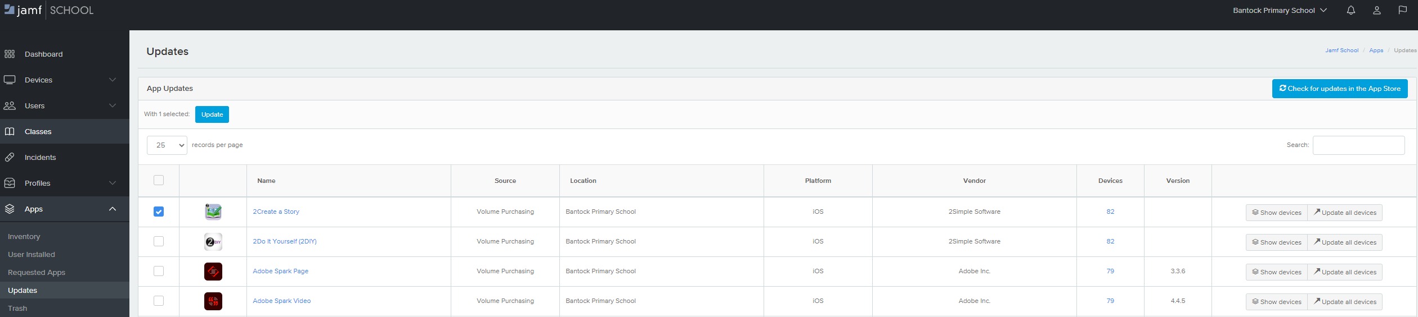Click the Incidents bandage icon
The height and width of the screenshot is (317, 1418).
tap(10, 158)
